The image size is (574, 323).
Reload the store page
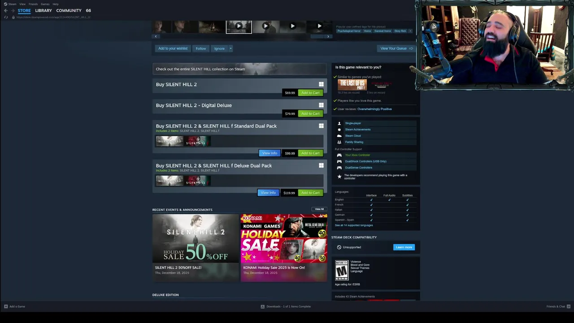[x=6, y=17]
